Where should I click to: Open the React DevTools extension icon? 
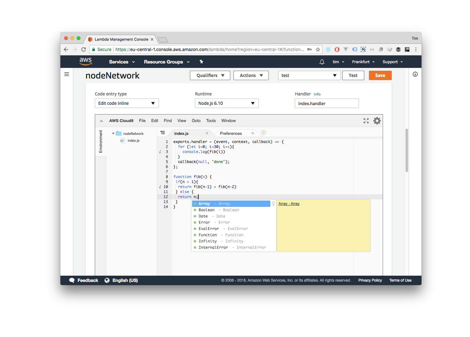[328, 49]
